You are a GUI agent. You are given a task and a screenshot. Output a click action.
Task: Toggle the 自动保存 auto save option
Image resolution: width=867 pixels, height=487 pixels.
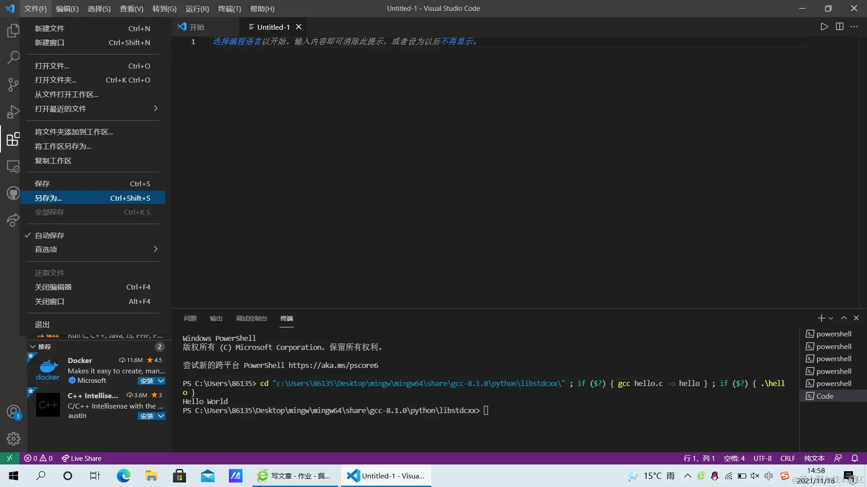[x=50, y=235]
